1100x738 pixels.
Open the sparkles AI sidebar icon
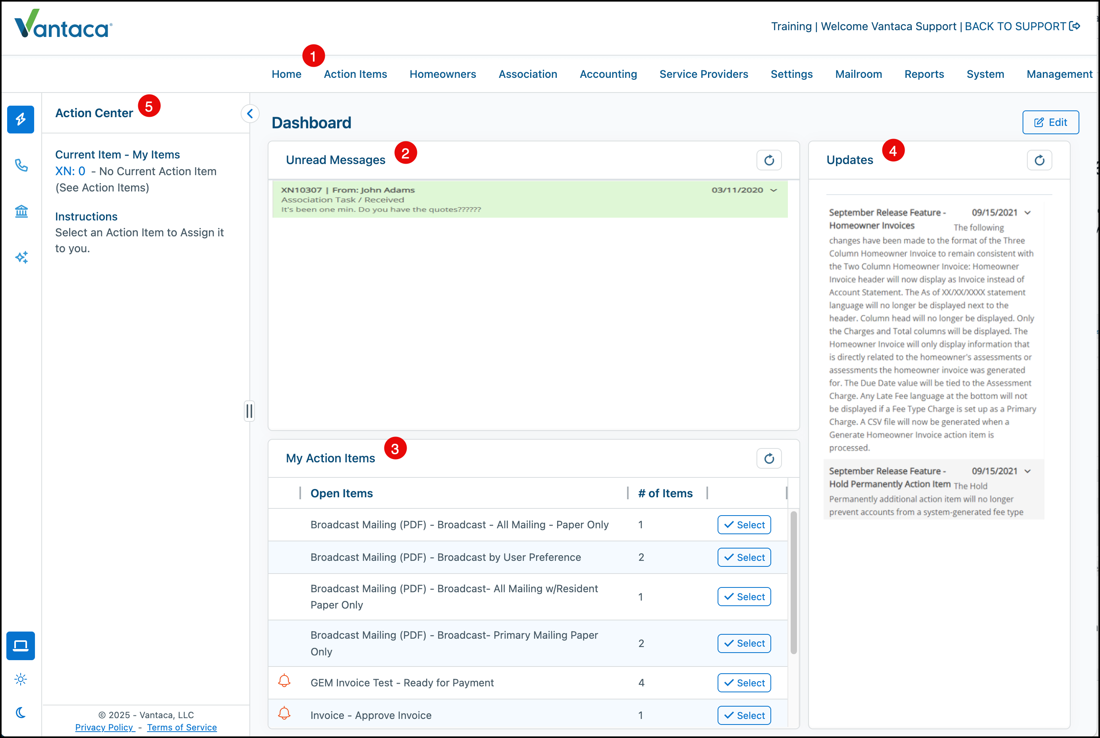(21, 257)
